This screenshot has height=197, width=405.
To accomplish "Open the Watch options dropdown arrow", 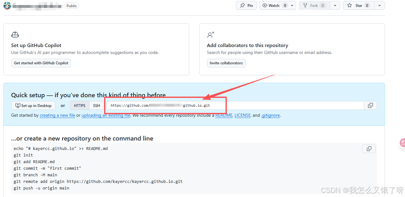I will coord(292,5).
